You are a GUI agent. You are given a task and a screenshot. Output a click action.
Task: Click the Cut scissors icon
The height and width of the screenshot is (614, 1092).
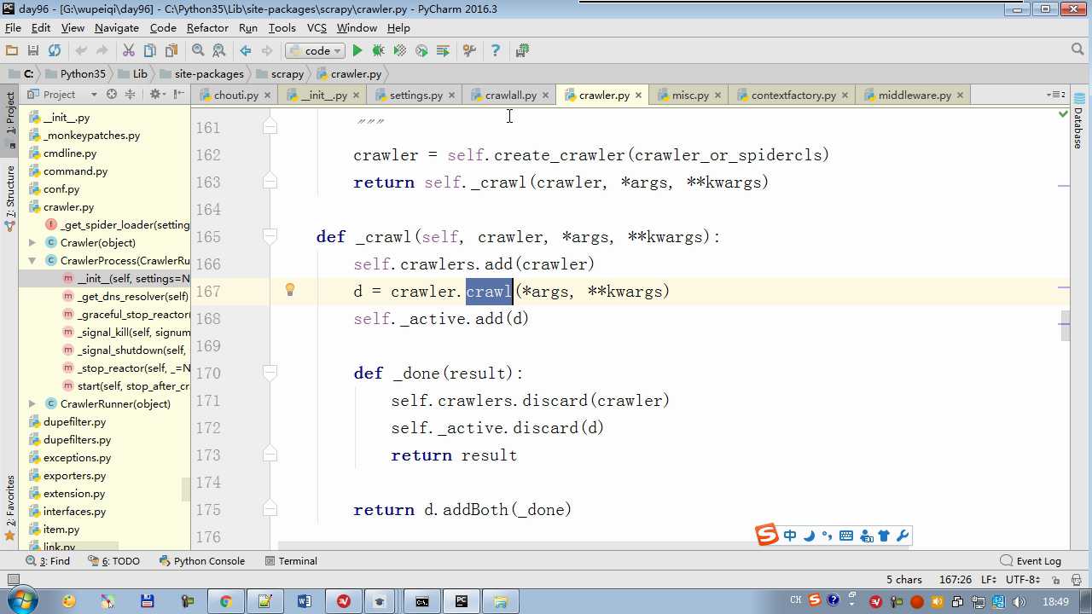click(x=129, y=51)
